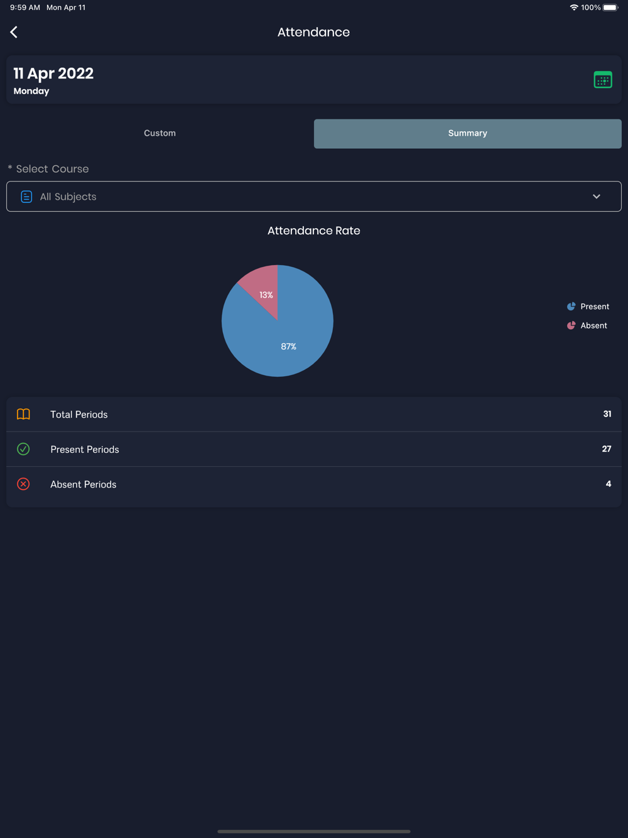Image resolution: width=628 pixels, height=838 pixels.
Task: Expand the course dropdown chevron arrow
Action: [597, 197]
